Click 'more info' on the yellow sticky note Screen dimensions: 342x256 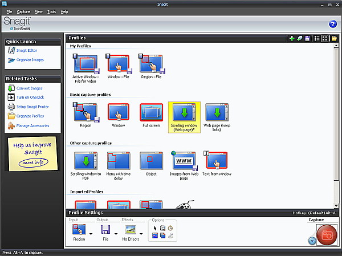point(33,162)
